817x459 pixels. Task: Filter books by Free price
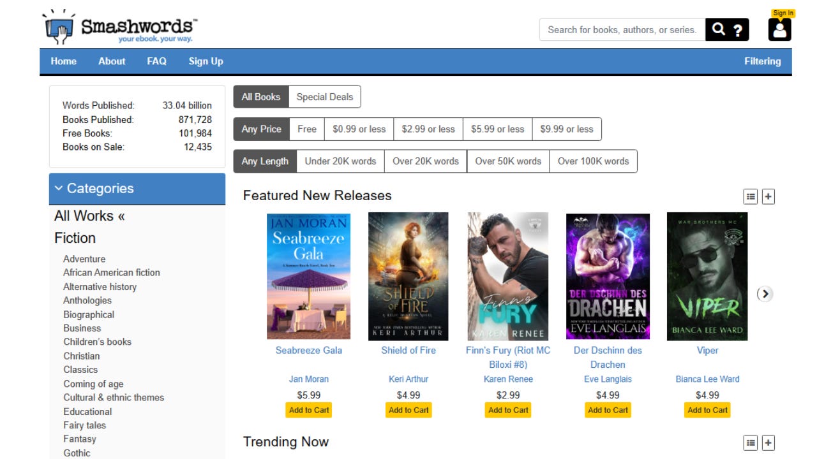pyautogui.click(x=306, y=129)
